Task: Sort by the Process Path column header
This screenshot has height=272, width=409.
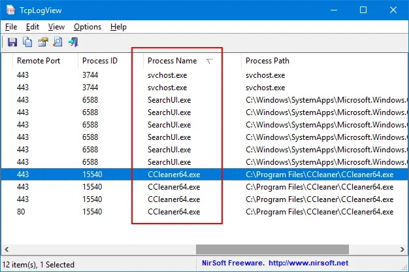Action: coord(325,61)
